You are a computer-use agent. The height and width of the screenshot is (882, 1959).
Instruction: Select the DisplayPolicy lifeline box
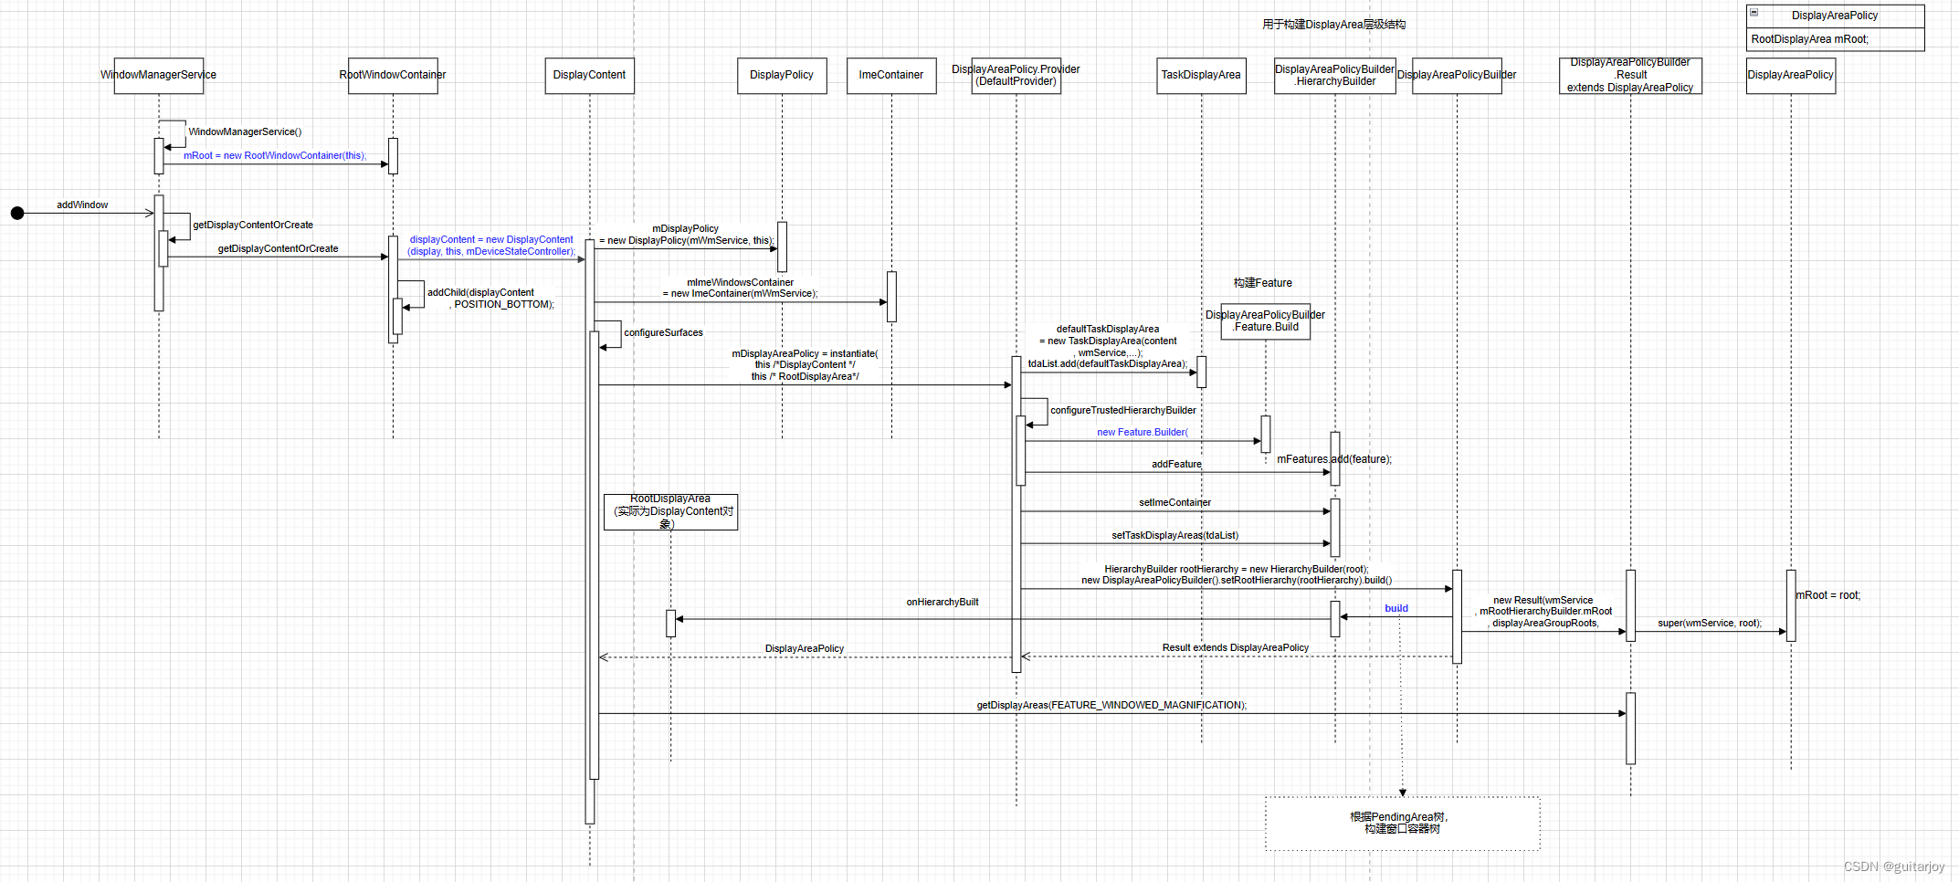781,76
